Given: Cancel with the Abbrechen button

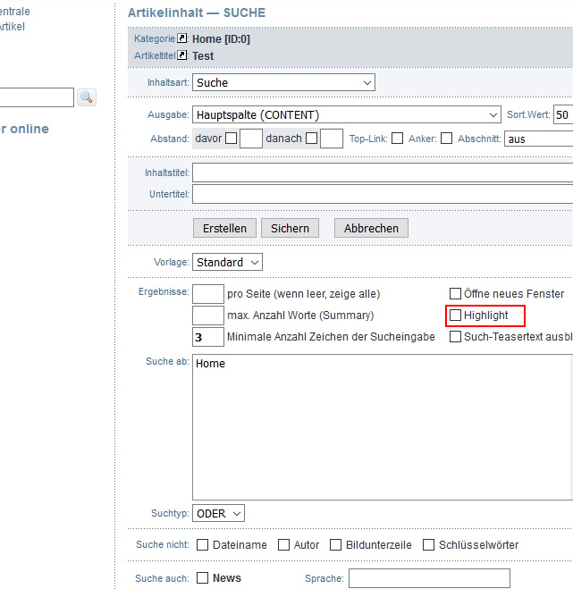Looking at the screenshot, I should tap(371, 228).
